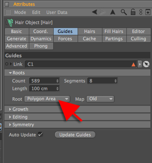
Task: Open the Forces tab
Action: tap(65, 39)
